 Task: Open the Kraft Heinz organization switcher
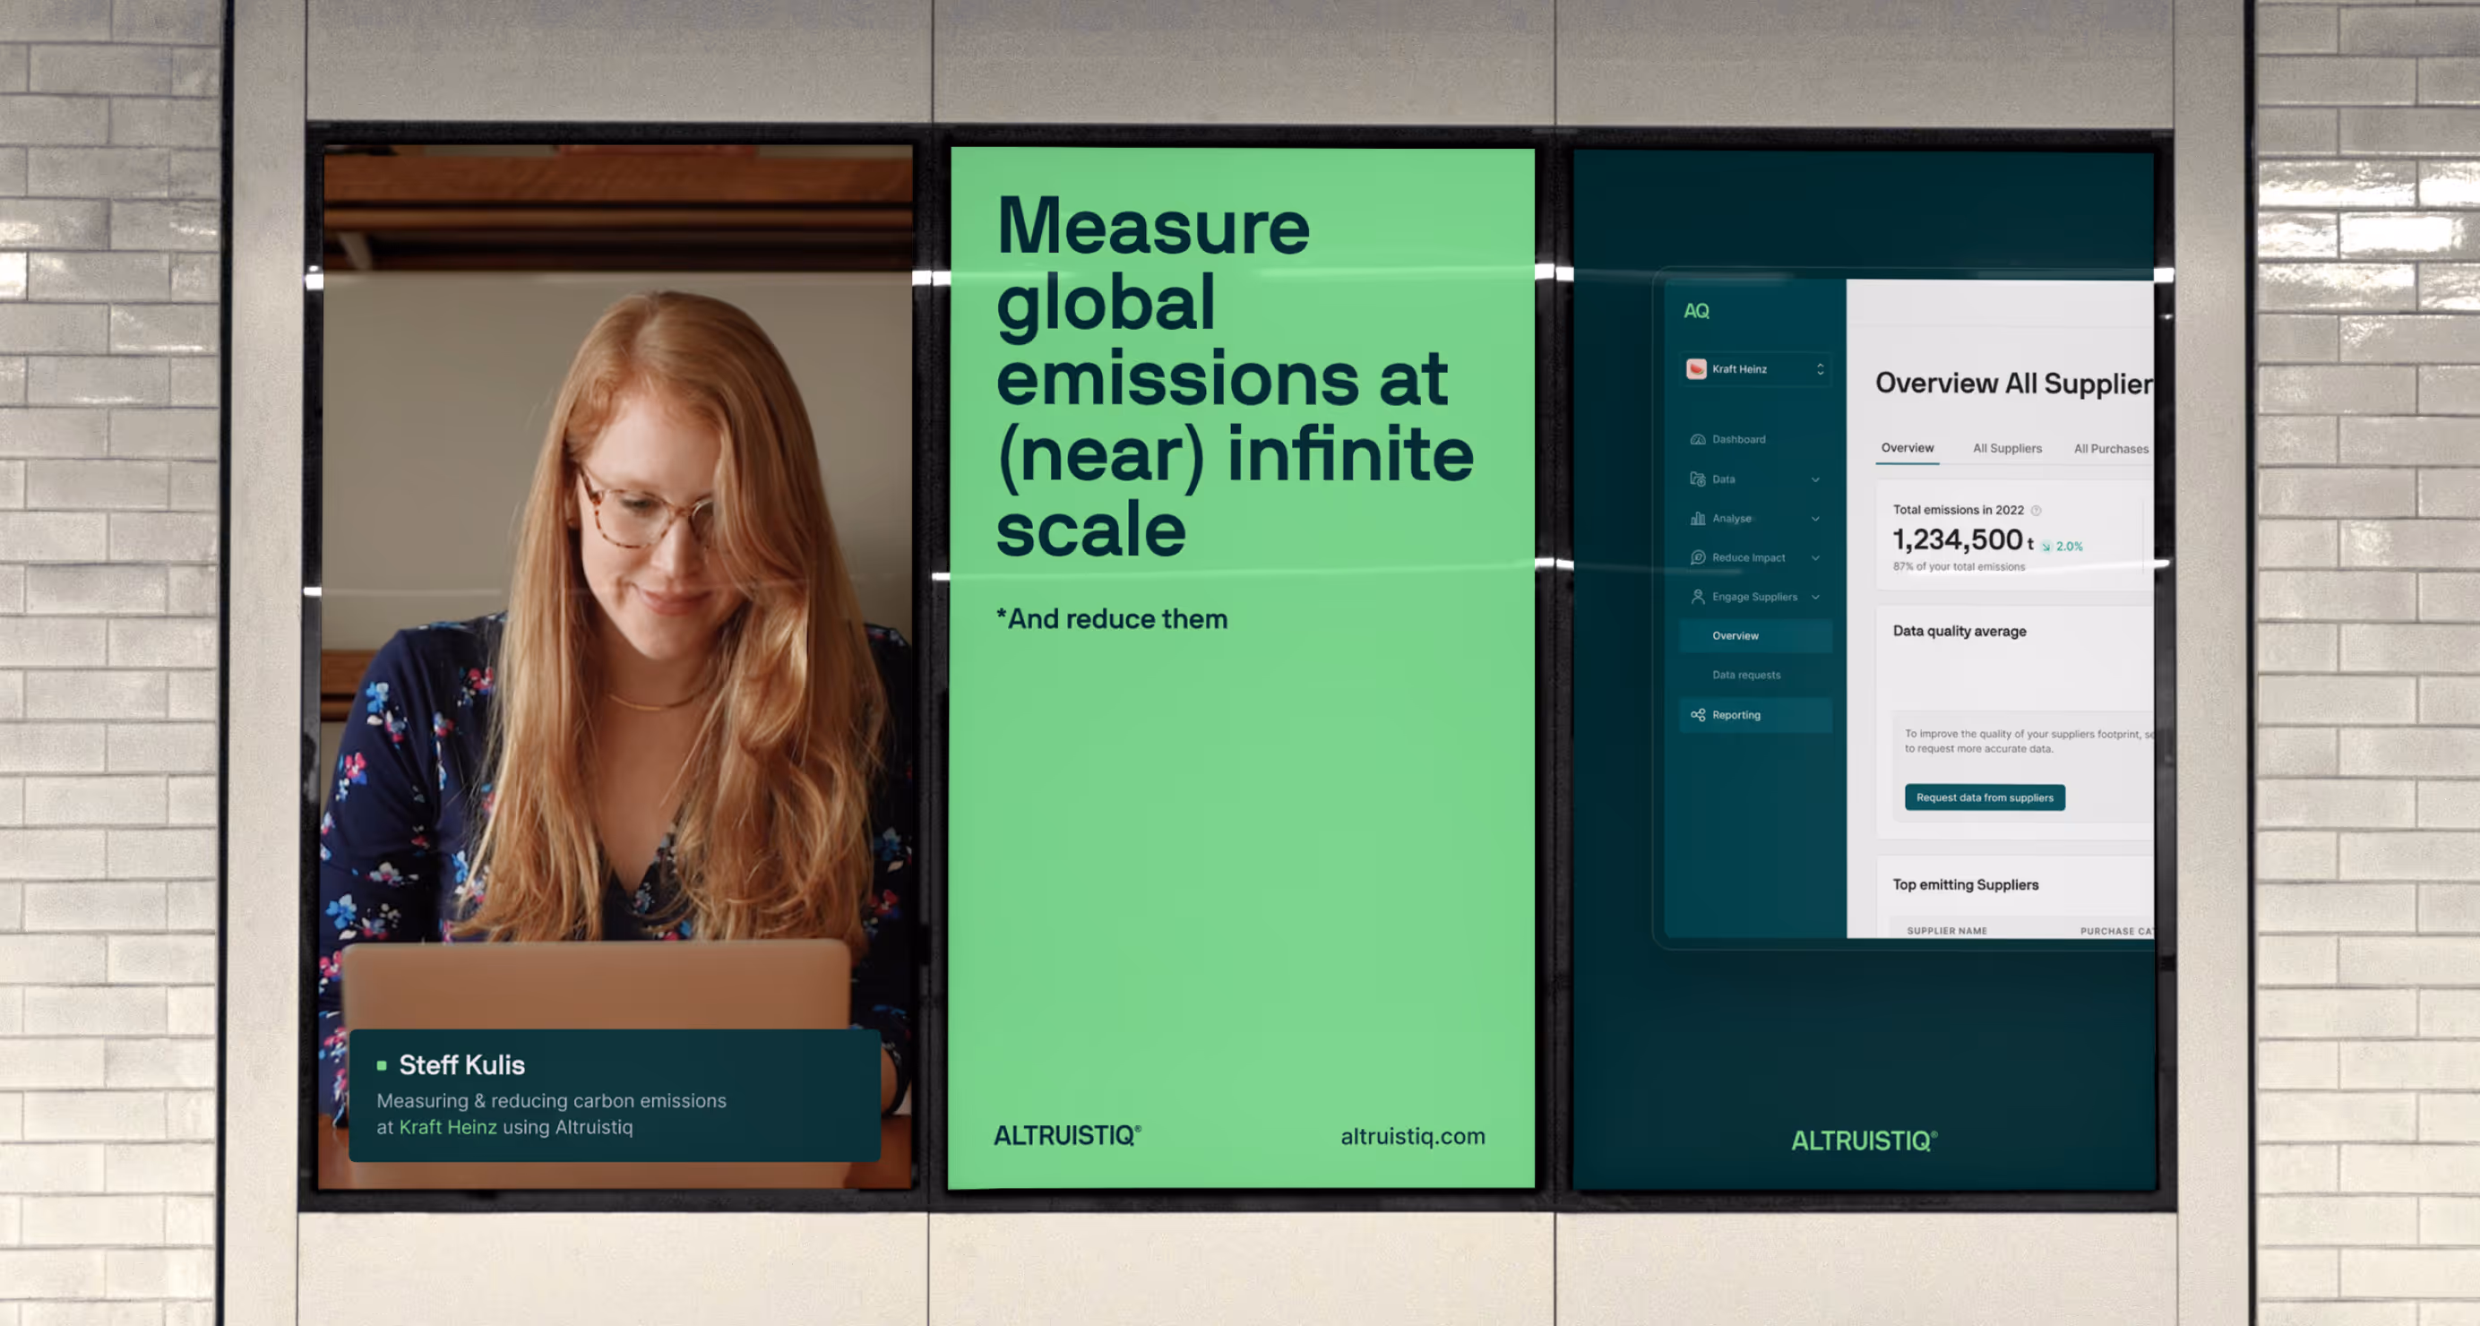[x=1820, y=369]
